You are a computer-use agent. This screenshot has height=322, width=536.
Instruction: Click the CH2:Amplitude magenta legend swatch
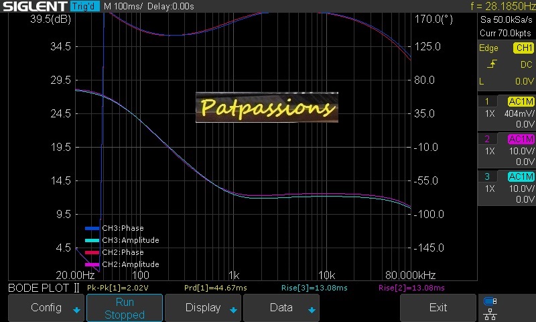[x=91, y=264]
